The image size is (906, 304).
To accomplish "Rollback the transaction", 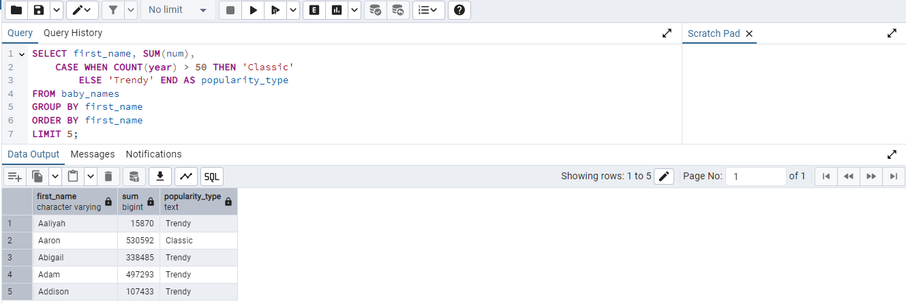I will tap(397, 10).
